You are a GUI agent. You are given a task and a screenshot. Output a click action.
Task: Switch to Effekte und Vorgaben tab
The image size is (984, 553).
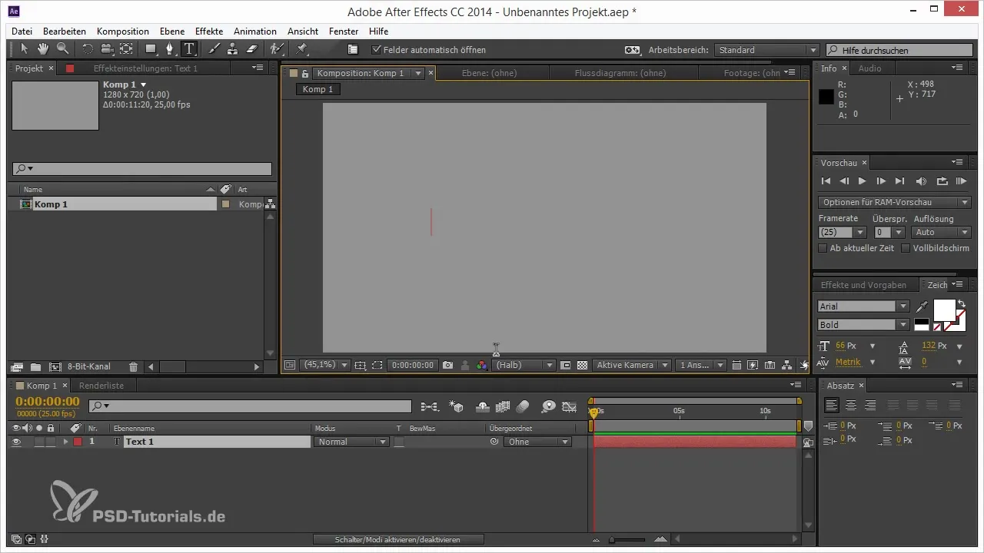point(863,285)
